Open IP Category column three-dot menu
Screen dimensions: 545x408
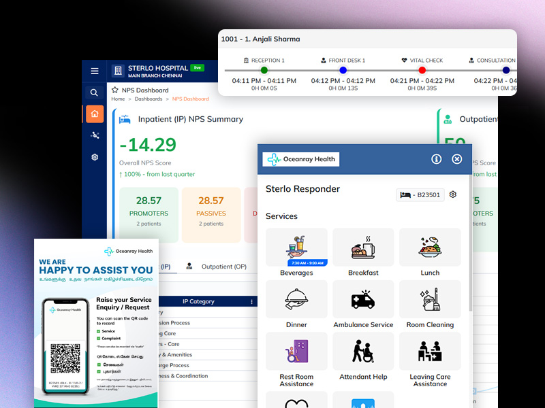click(251, 302)
